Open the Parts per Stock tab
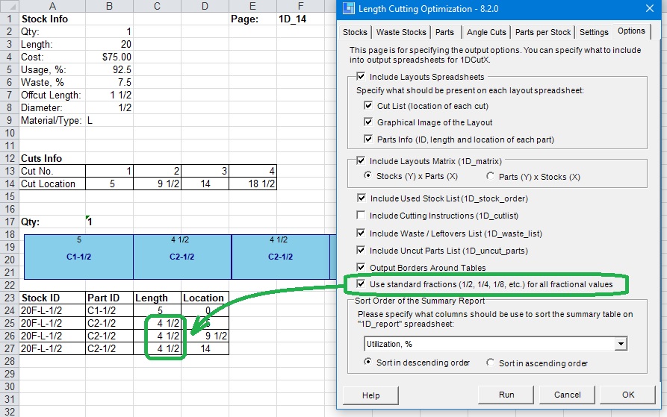The width and height of the screenshot is (667, 417). click(543, 32)
